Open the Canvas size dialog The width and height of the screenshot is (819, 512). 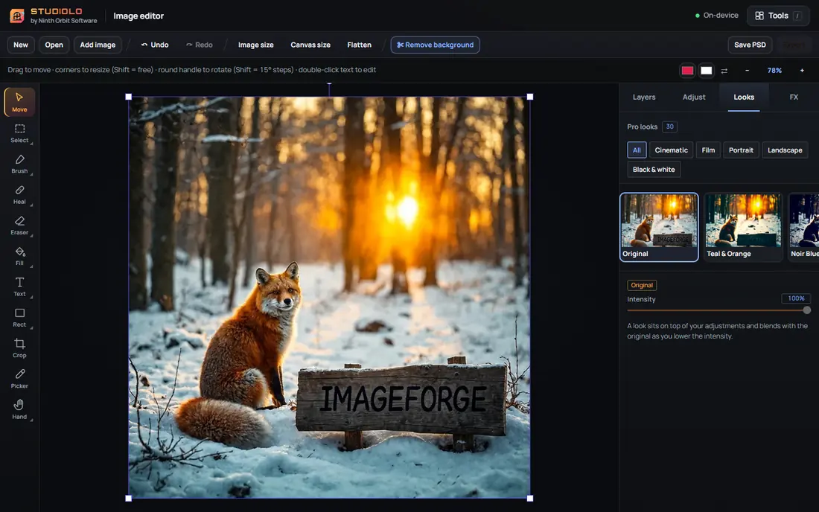(x=310, y=45)
